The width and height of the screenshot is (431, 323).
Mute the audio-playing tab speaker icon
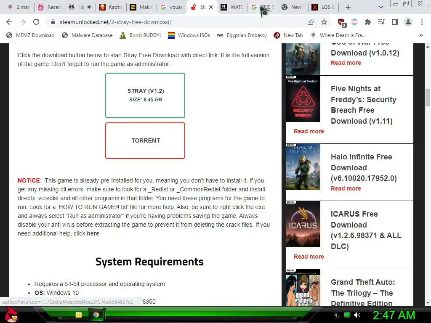pos(89,7)
